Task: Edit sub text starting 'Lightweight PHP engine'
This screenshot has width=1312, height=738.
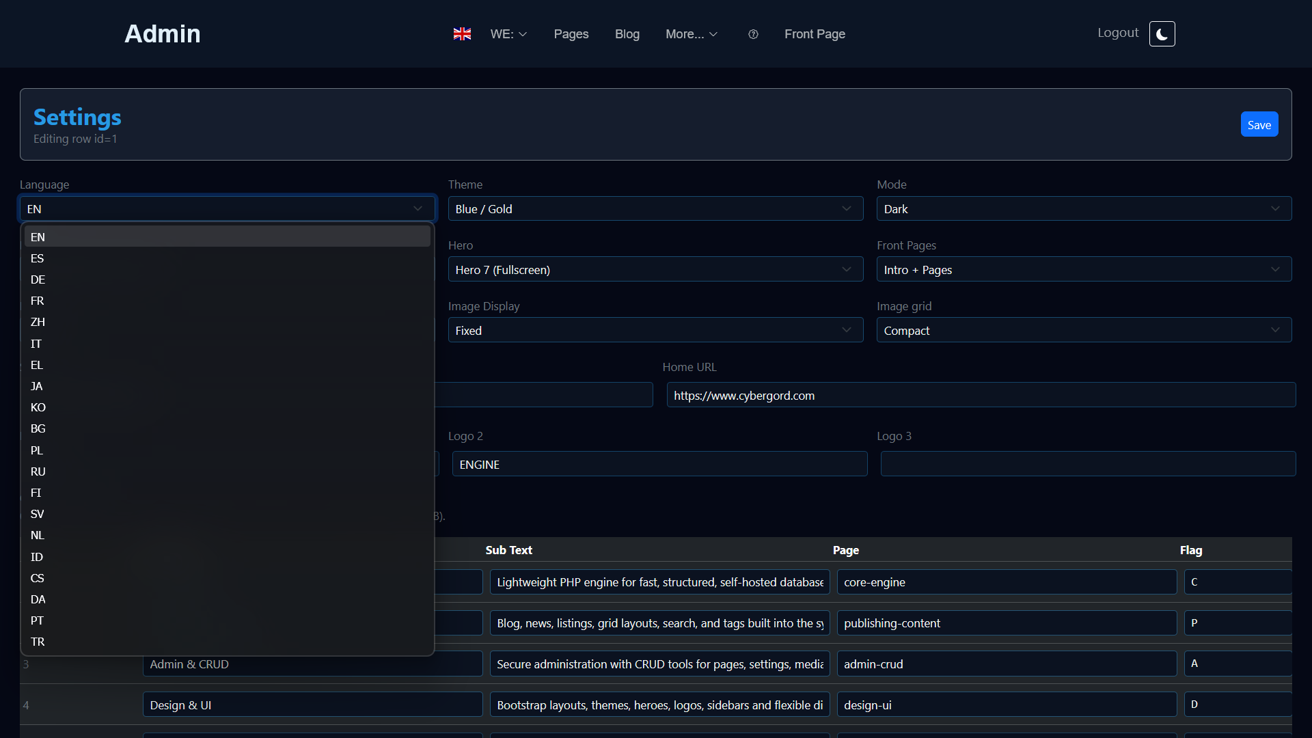Action: 659,582
